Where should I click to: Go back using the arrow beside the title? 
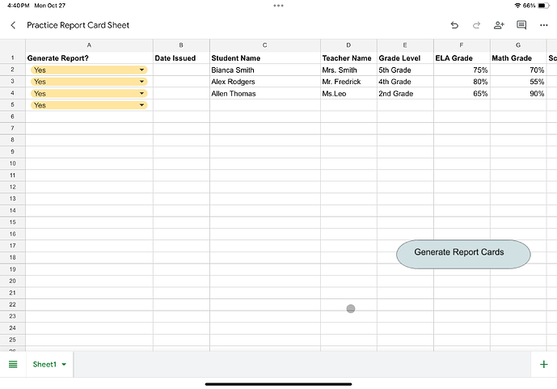coord(13,25)
